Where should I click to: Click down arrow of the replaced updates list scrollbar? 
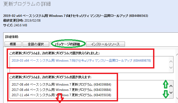[x=171, y=92]
